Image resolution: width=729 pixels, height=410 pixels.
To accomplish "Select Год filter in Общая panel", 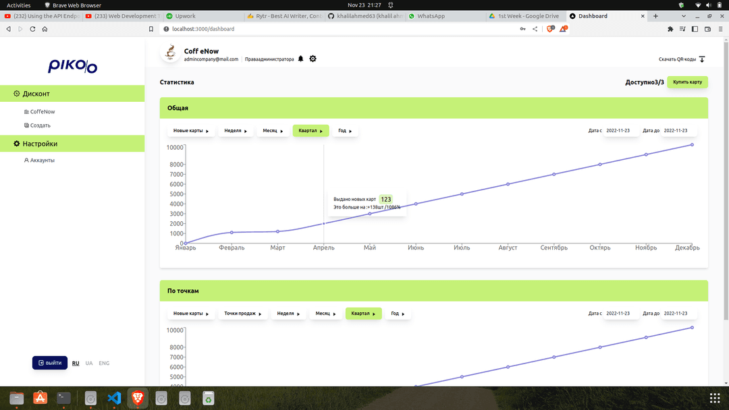I will [x=345, y=131].
